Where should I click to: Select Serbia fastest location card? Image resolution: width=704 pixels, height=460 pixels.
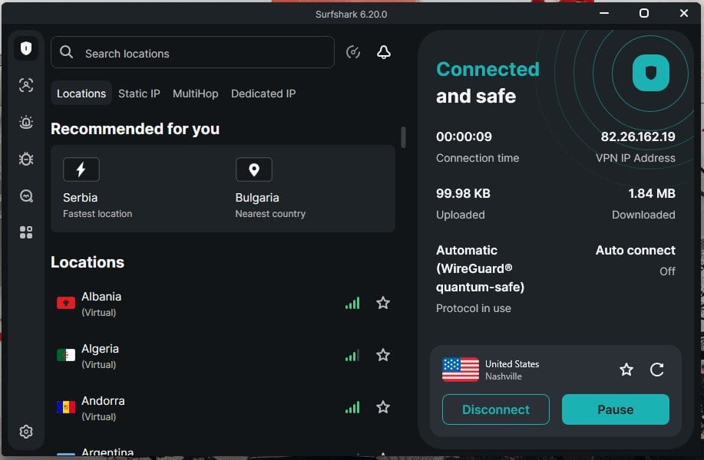137,189
